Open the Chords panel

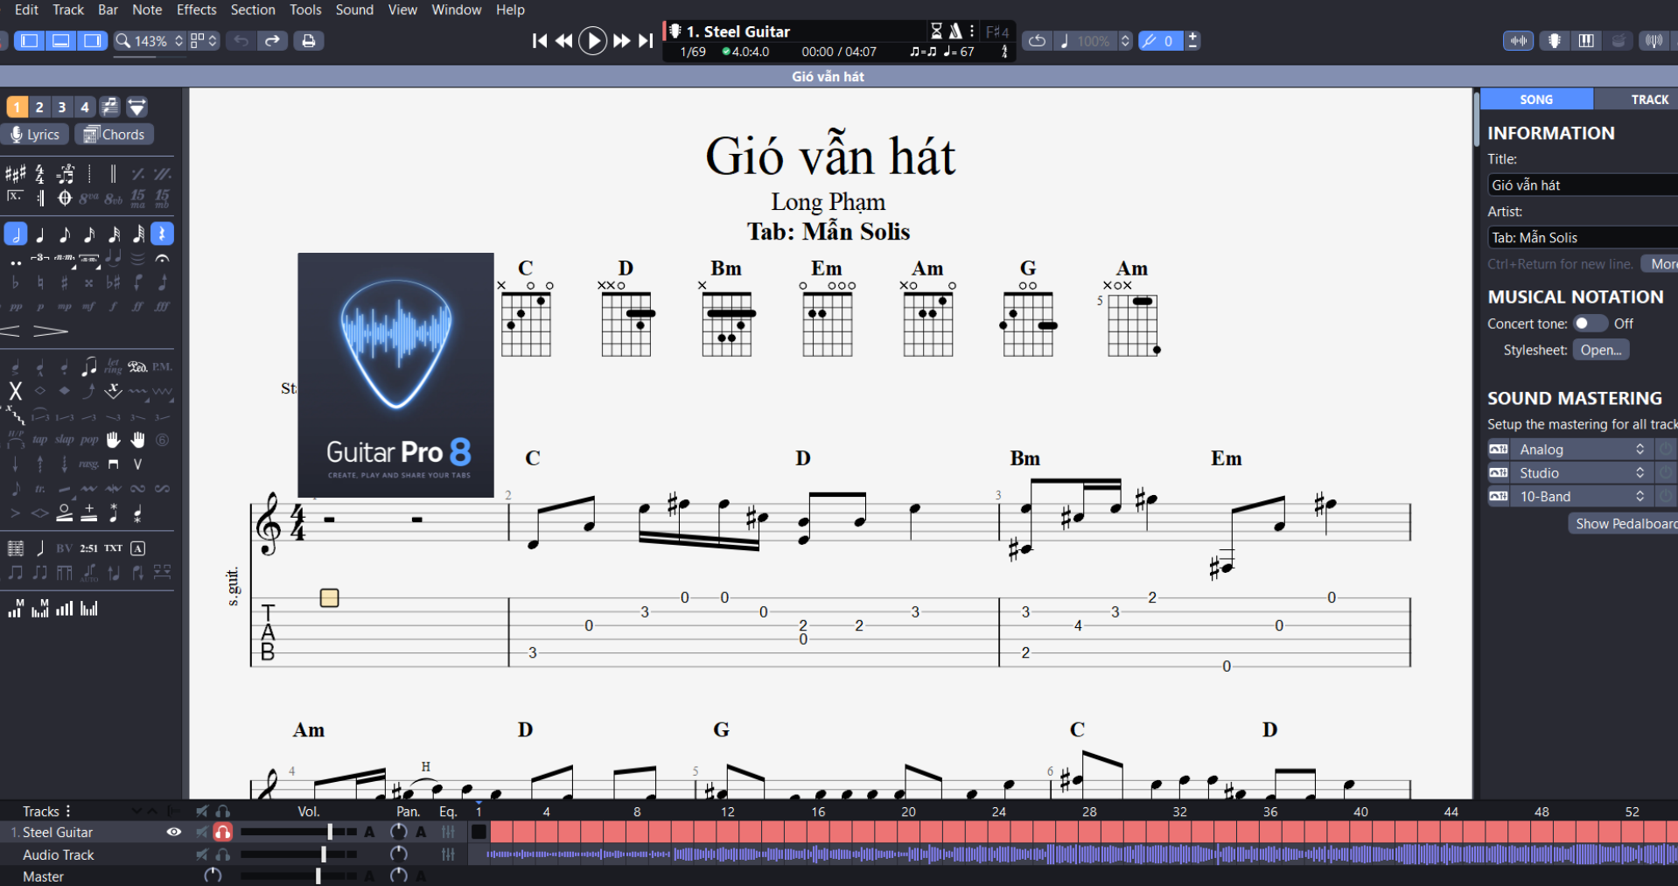click(115, 135)
